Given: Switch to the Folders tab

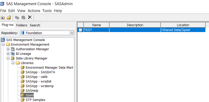Looking at the screenshot, I should point(22,25).
